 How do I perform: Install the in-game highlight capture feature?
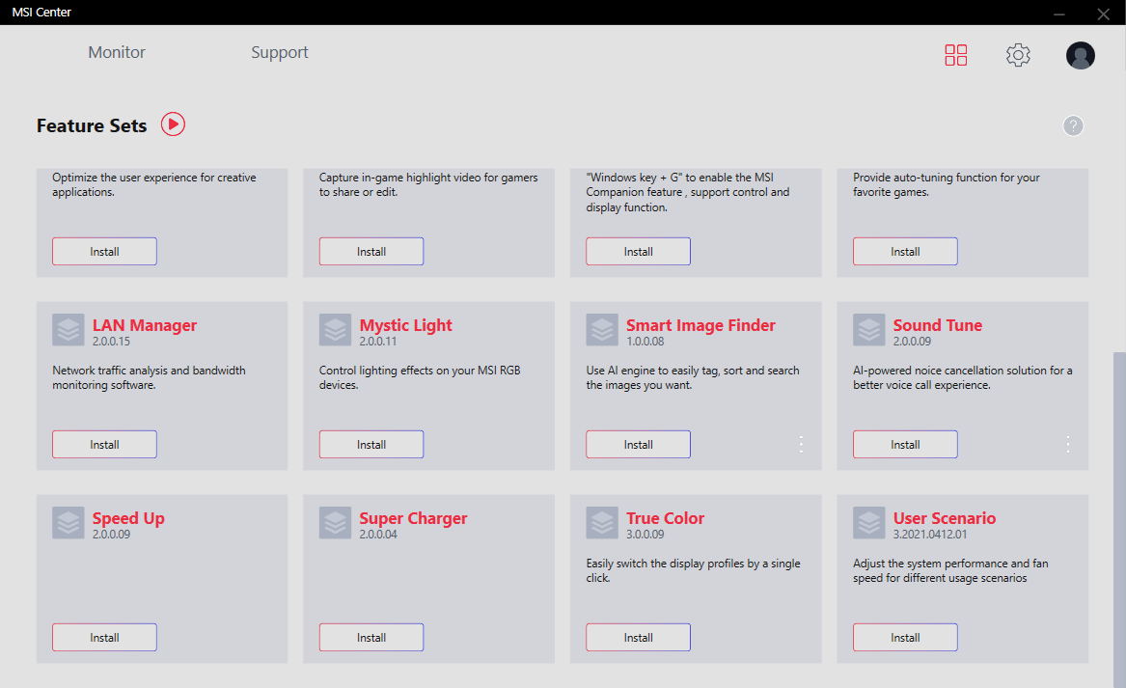[x=371, y=251]
